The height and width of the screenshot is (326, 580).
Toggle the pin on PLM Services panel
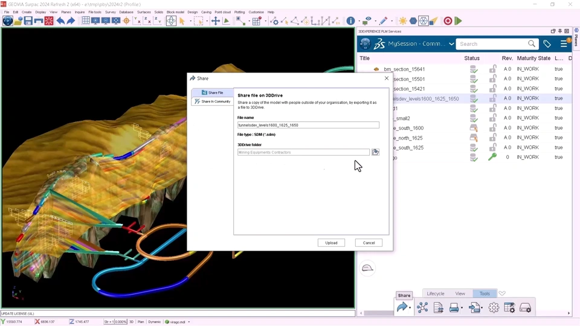(x=560, y=31)
